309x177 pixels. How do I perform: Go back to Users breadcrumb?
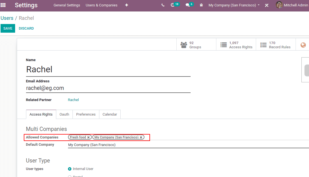pos(7,18)
